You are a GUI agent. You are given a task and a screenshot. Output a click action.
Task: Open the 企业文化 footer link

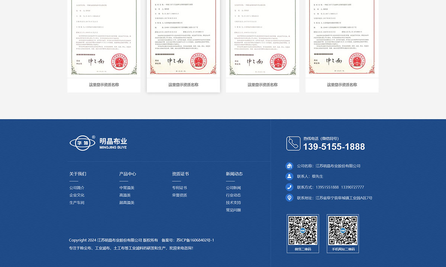point(77,195)
